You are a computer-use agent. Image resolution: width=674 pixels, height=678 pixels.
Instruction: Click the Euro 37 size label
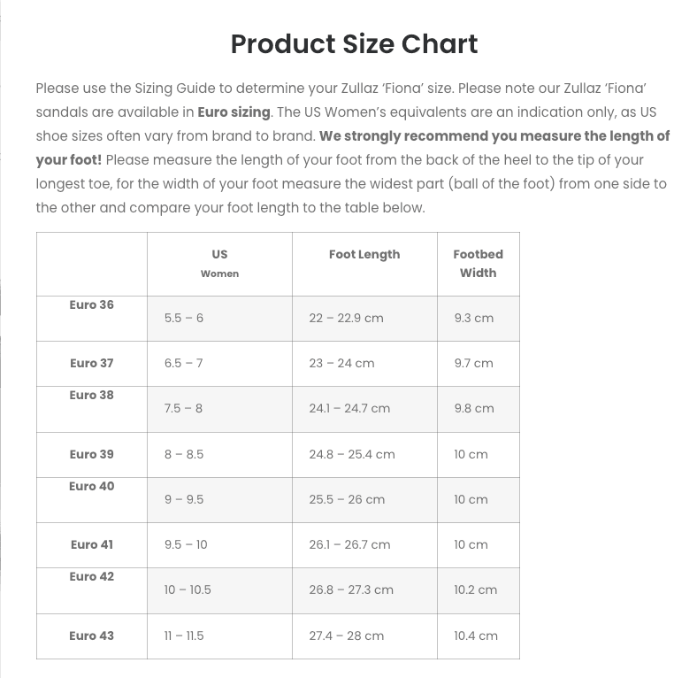(x=92, y=363)
